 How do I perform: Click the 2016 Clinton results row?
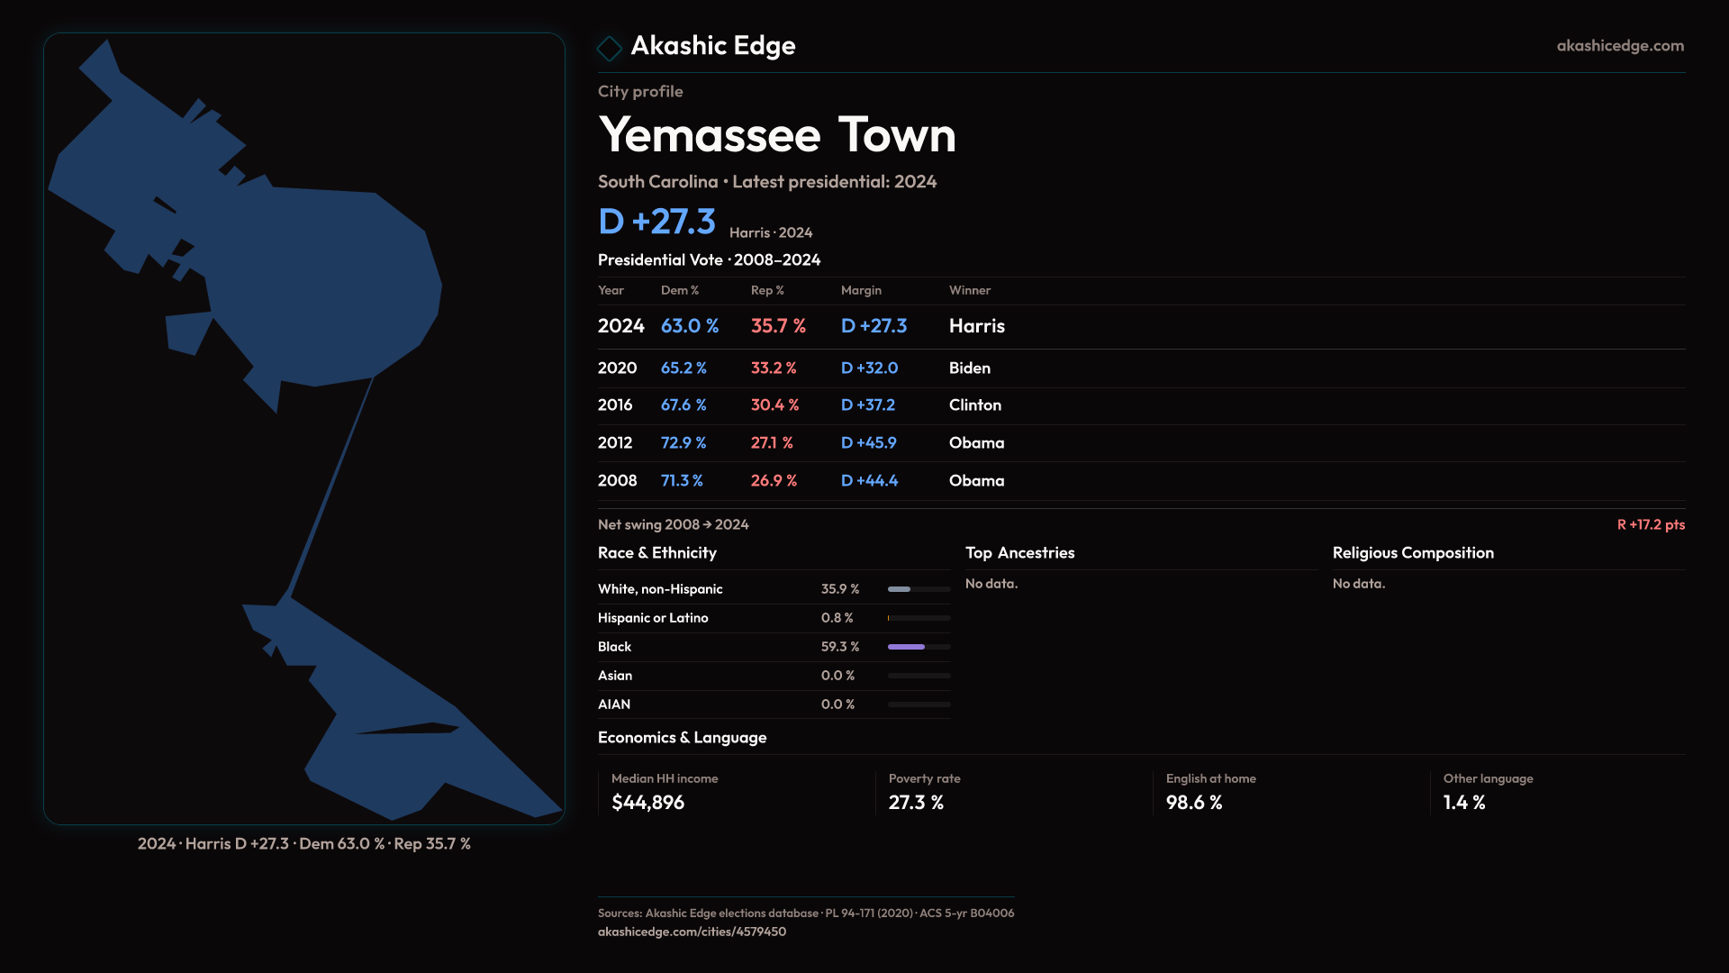click(801, 405)
